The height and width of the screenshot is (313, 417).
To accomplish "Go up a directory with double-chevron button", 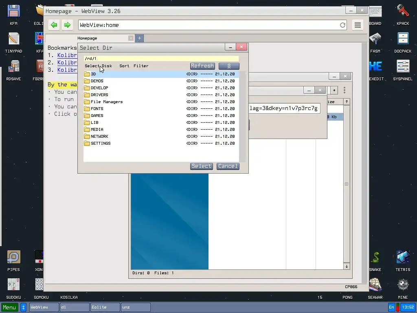I will pyautogui.click(x=229, y=66).
